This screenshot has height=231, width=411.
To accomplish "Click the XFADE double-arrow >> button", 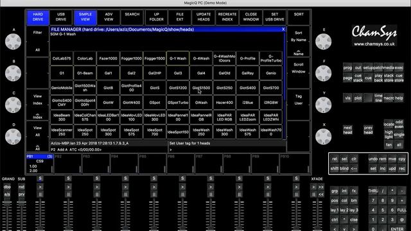I will click(321, 187).
